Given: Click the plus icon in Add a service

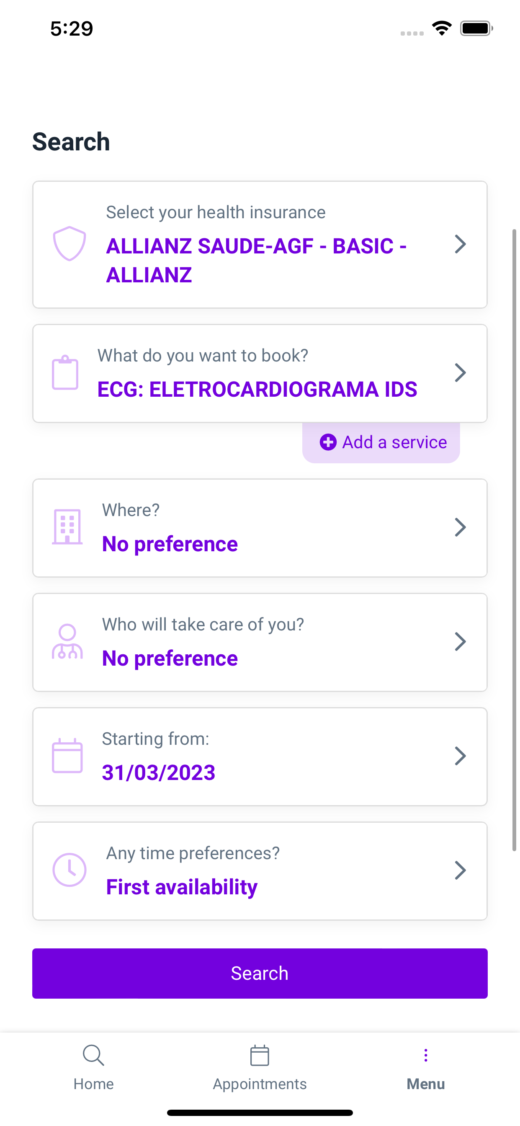Looking at the screenshot, I should coord(328,442).
